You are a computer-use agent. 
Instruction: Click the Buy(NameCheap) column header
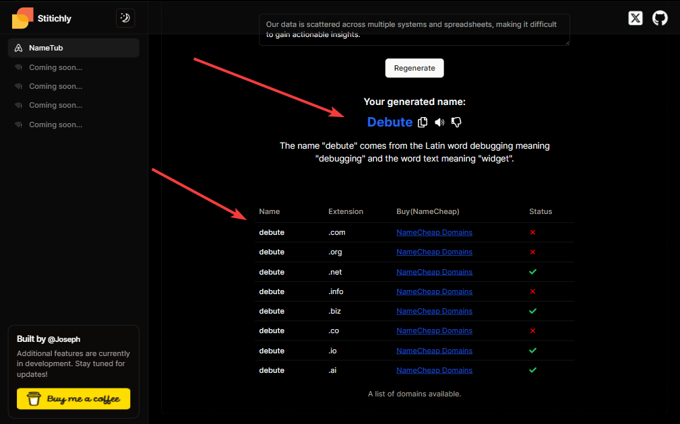coord(427,211)
